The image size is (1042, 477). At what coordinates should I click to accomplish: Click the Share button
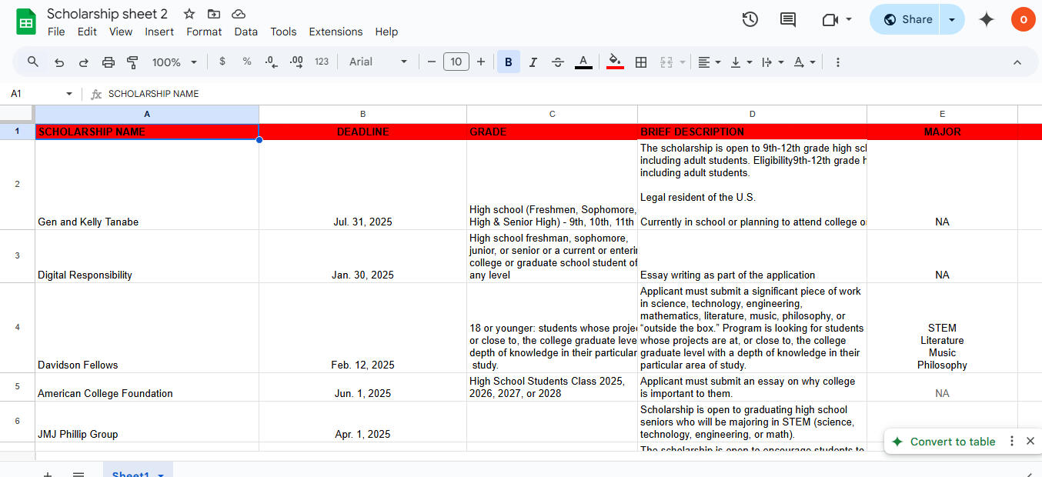pyautogui.click(x=907, y=19)
